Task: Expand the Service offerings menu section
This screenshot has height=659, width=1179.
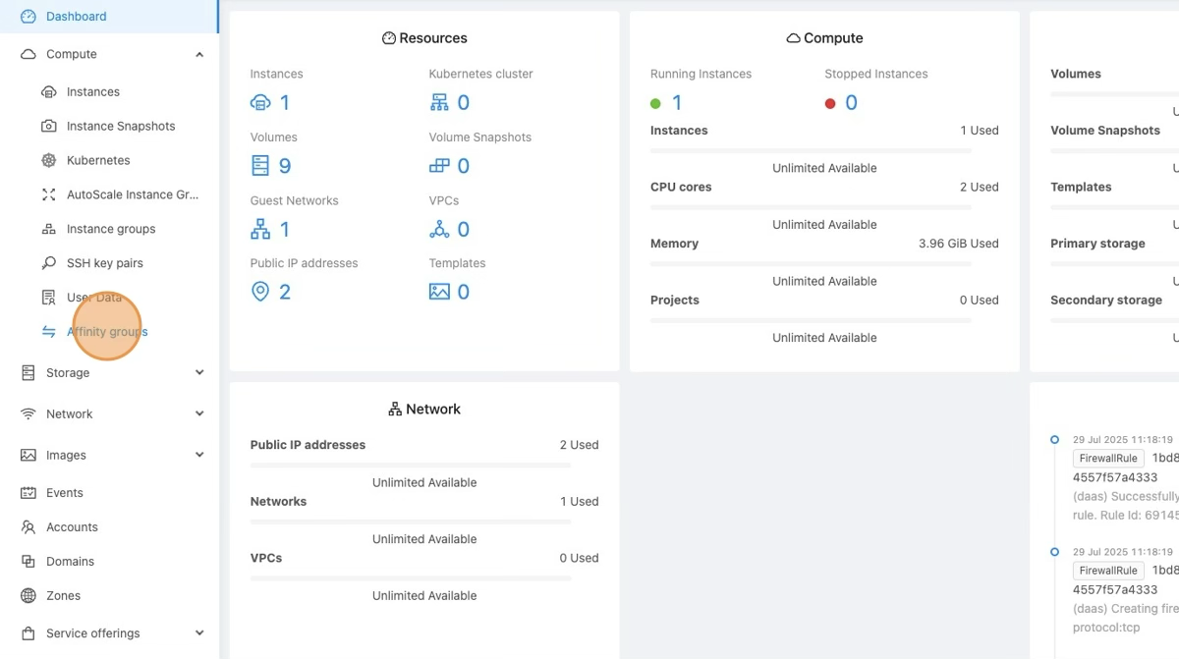Action: [199, 633]
